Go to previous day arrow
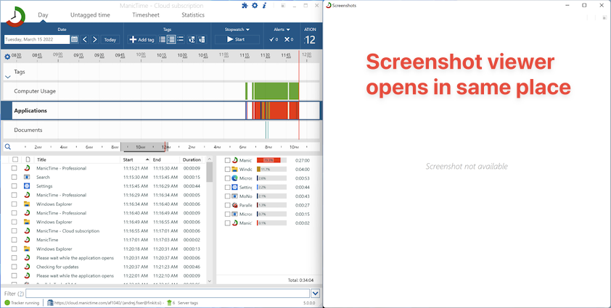Image resolution: width=611 pixels, height=308 pixels. (x=85, y=39)
